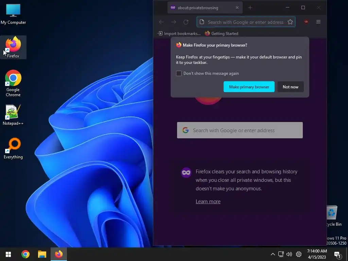Focus the Google search box on page
This screenshot has height=261, width=348.
240,130
